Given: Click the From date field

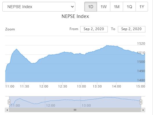Looking at the screenshot, I should coord(94,29).
